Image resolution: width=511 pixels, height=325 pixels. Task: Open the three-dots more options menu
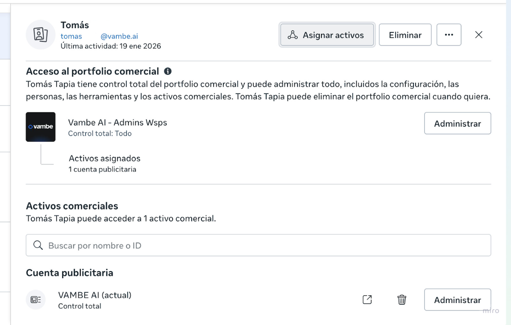[449, 35]
